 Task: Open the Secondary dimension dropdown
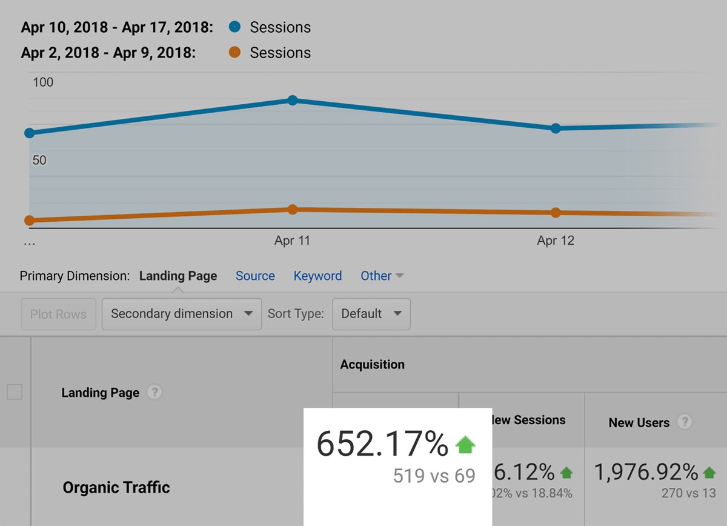pyautogui.click(x=182, y=314)
